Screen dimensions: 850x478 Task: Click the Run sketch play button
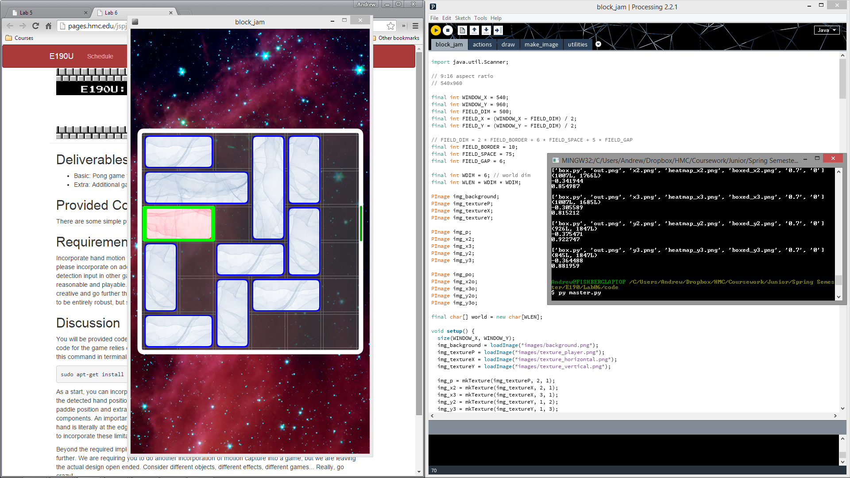point(436,30)
